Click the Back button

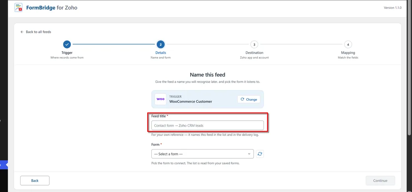tap(35, 180)
